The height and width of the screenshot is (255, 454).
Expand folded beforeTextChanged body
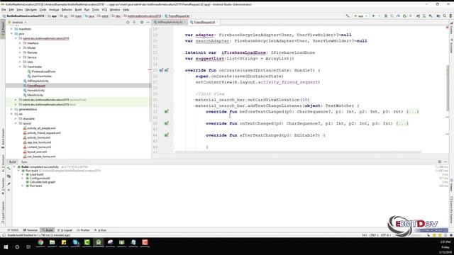pyautogui.click(x=413, y=112)
